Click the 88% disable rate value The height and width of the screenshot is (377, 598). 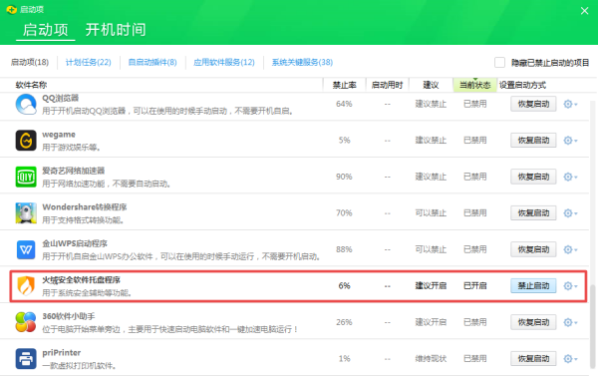click(x=344, y=249)
